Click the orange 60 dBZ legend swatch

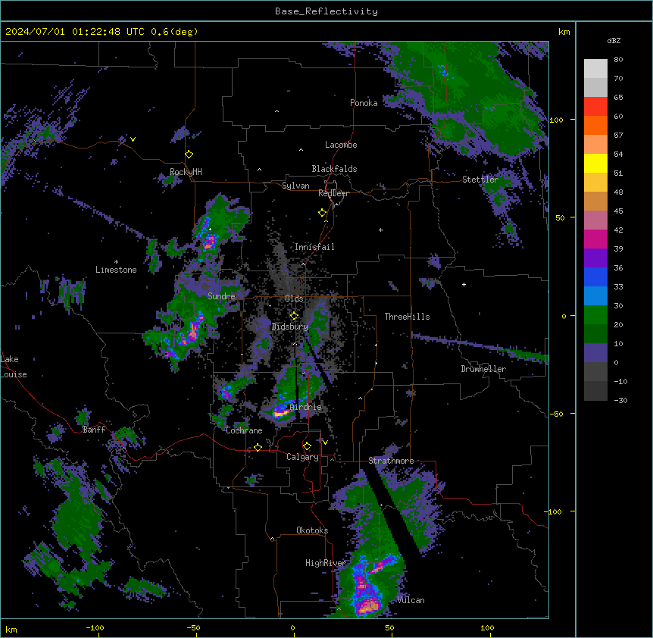(x=595, y=125)
